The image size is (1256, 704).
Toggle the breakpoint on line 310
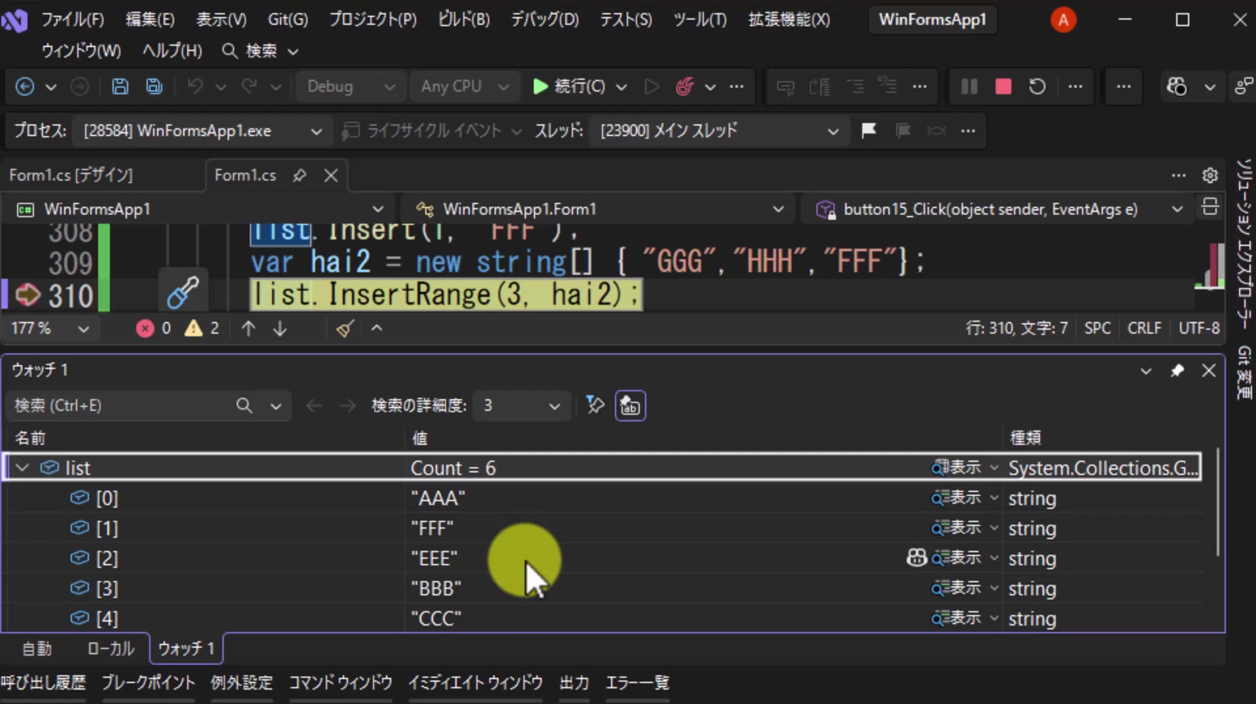click(x=27, y=295)
